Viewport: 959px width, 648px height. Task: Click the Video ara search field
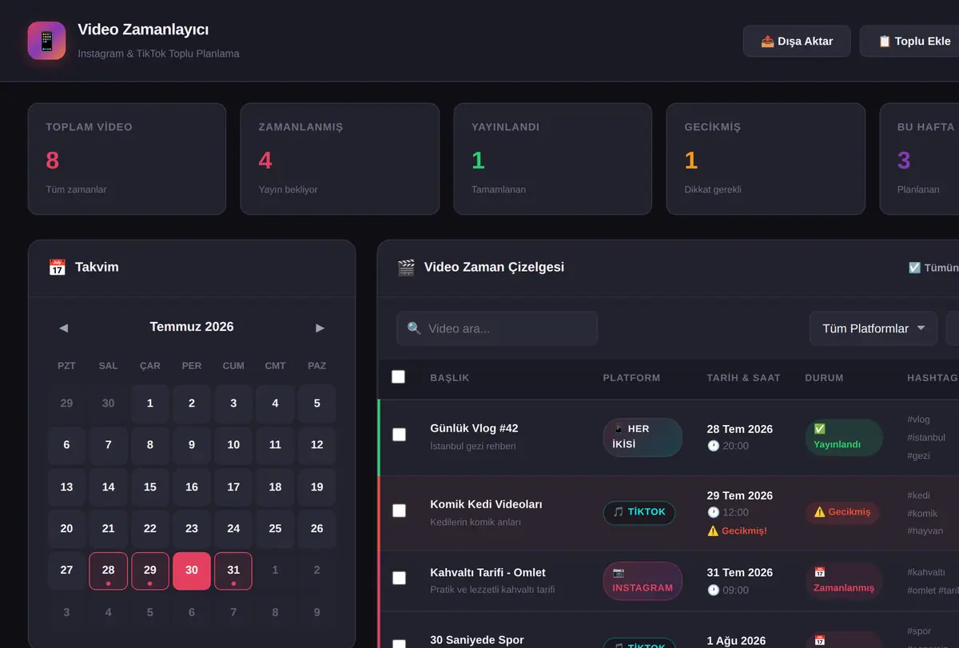point(497,328)
